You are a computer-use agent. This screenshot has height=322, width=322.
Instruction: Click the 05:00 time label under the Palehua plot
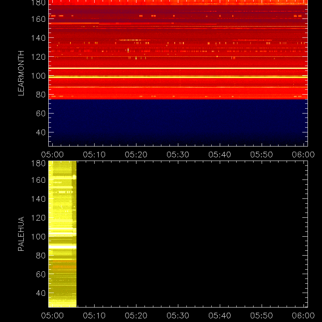(52, 316)
